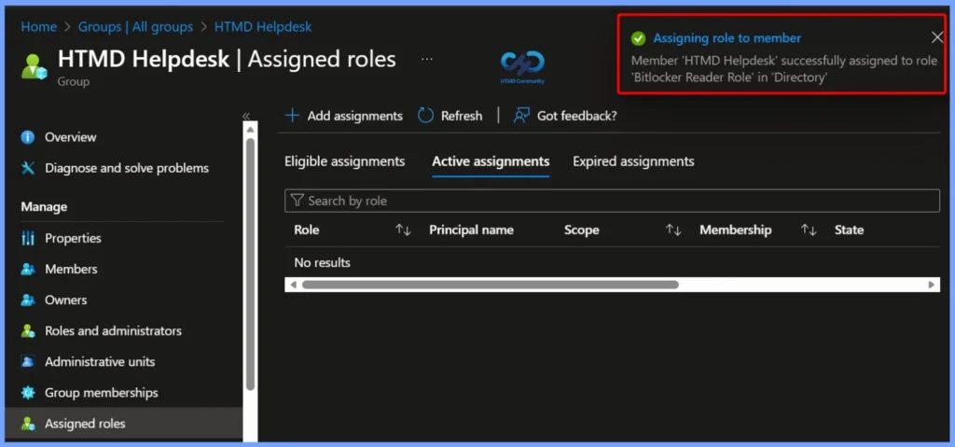Collapse the left navigation pane chevron

(x=246, y=116)
